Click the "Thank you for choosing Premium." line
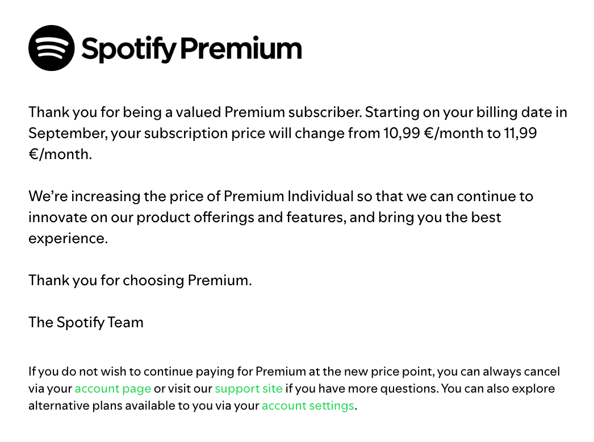Viewport: 594px width, 442px height. pos(140,281)
